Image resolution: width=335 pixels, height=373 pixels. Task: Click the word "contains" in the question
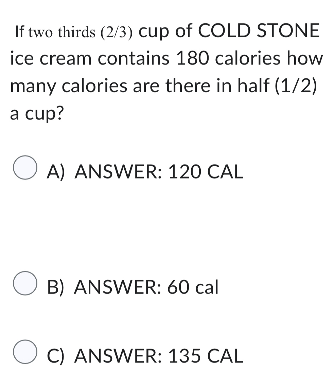(129, 58)
